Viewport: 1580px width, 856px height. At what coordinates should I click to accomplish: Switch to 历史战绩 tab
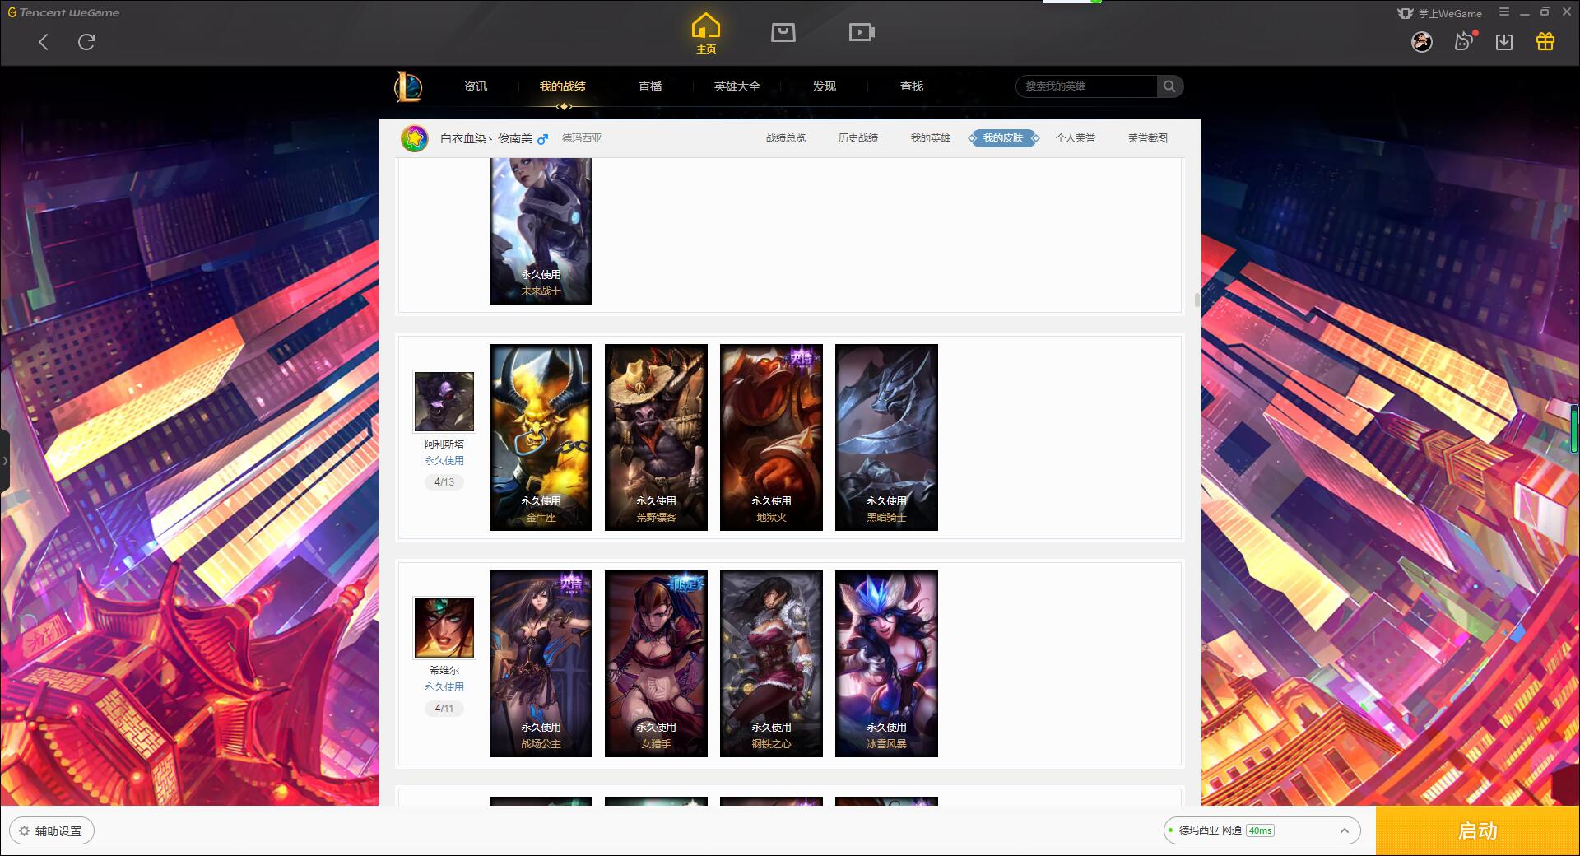(x=858, y=138)
